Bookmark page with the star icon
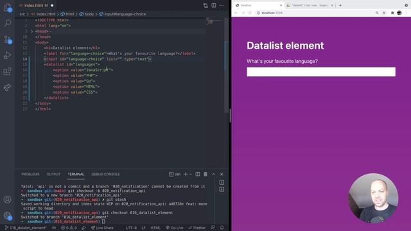Viewport: 411px width, 231px height. point(384,13)
